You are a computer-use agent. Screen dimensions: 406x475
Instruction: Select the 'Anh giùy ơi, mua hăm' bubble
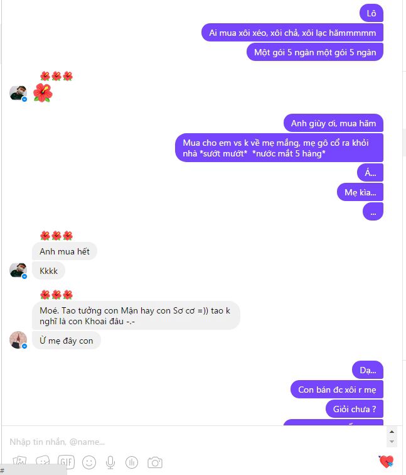pyautogui.click(x=333, y=123)
